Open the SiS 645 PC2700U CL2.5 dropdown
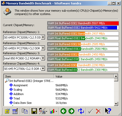Viewport: 122px width, 116px height. pos(43,68)
